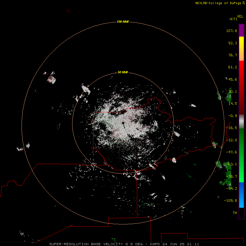This screenshot has height=246, width=246.
Task: Click the 14.5 velocity legend value
Action: (x=233, y=104)
